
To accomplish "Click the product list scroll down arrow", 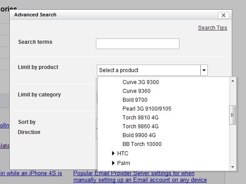I will pyautogui.click(x=233, y=167).
